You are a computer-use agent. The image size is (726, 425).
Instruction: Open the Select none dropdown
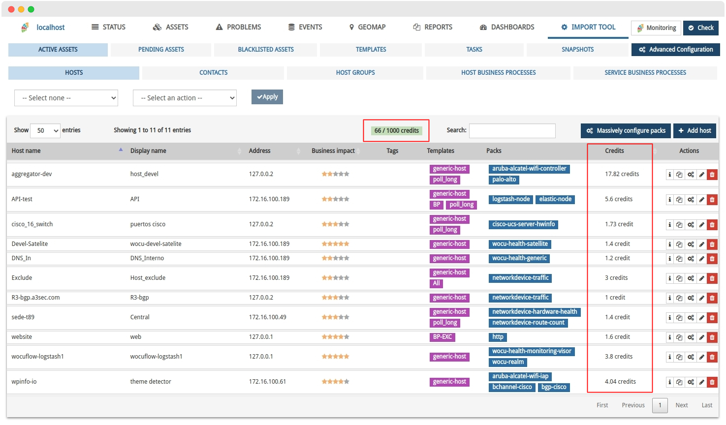66,98
